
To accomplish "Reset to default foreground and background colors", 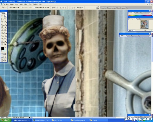I will tap(2, 51).
